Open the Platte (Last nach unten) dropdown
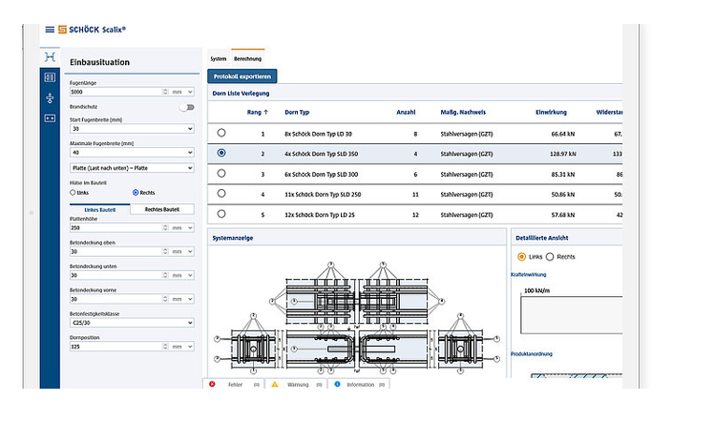The width and height of the screenshot is (714, 424). click(x=132, y=168)
